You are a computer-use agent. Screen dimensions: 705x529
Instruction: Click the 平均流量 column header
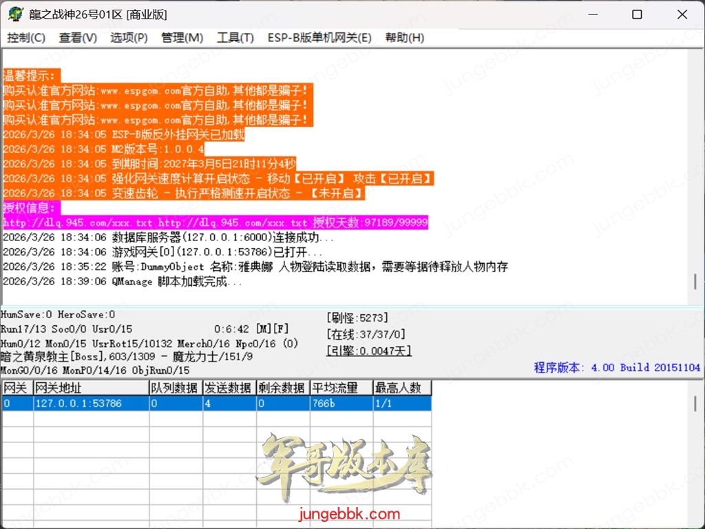pyautogui.click(x=340, y=388)
